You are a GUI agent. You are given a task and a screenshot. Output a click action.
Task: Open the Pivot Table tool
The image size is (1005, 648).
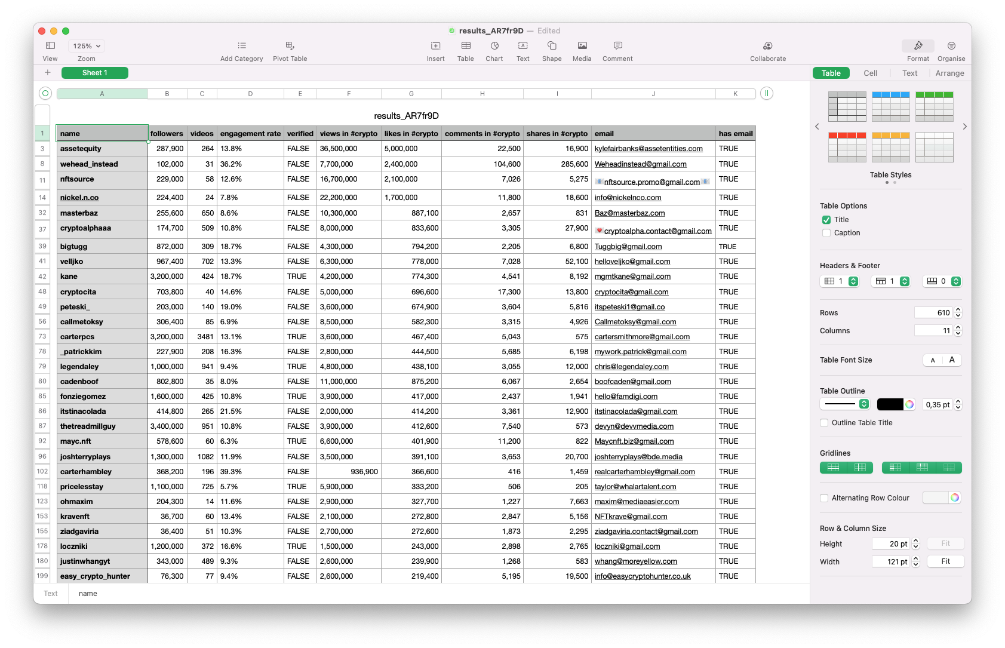[x=290, y=45]
